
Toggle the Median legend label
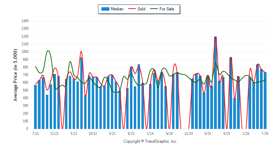pos(117,9)
